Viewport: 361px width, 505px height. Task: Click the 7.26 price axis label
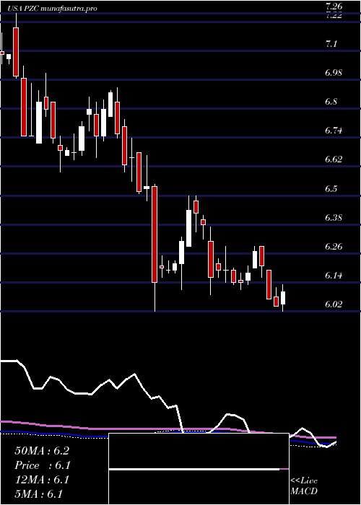click(334, 6)
